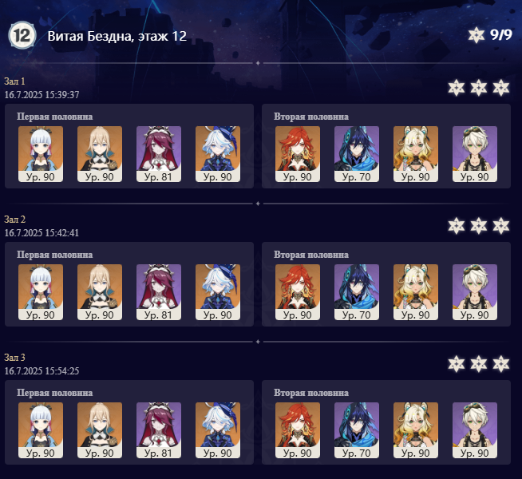Click the Зал 2 heading
Screen dimensions: 522x479
pos(14,220)
